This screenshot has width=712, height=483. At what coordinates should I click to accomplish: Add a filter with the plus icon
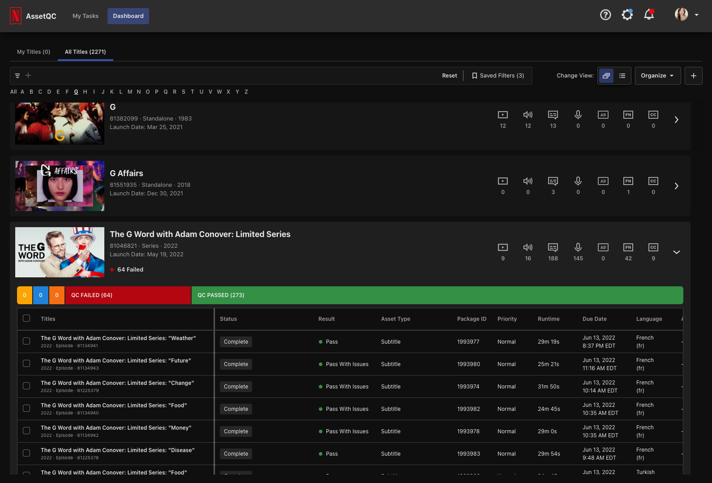coord(28,76)
